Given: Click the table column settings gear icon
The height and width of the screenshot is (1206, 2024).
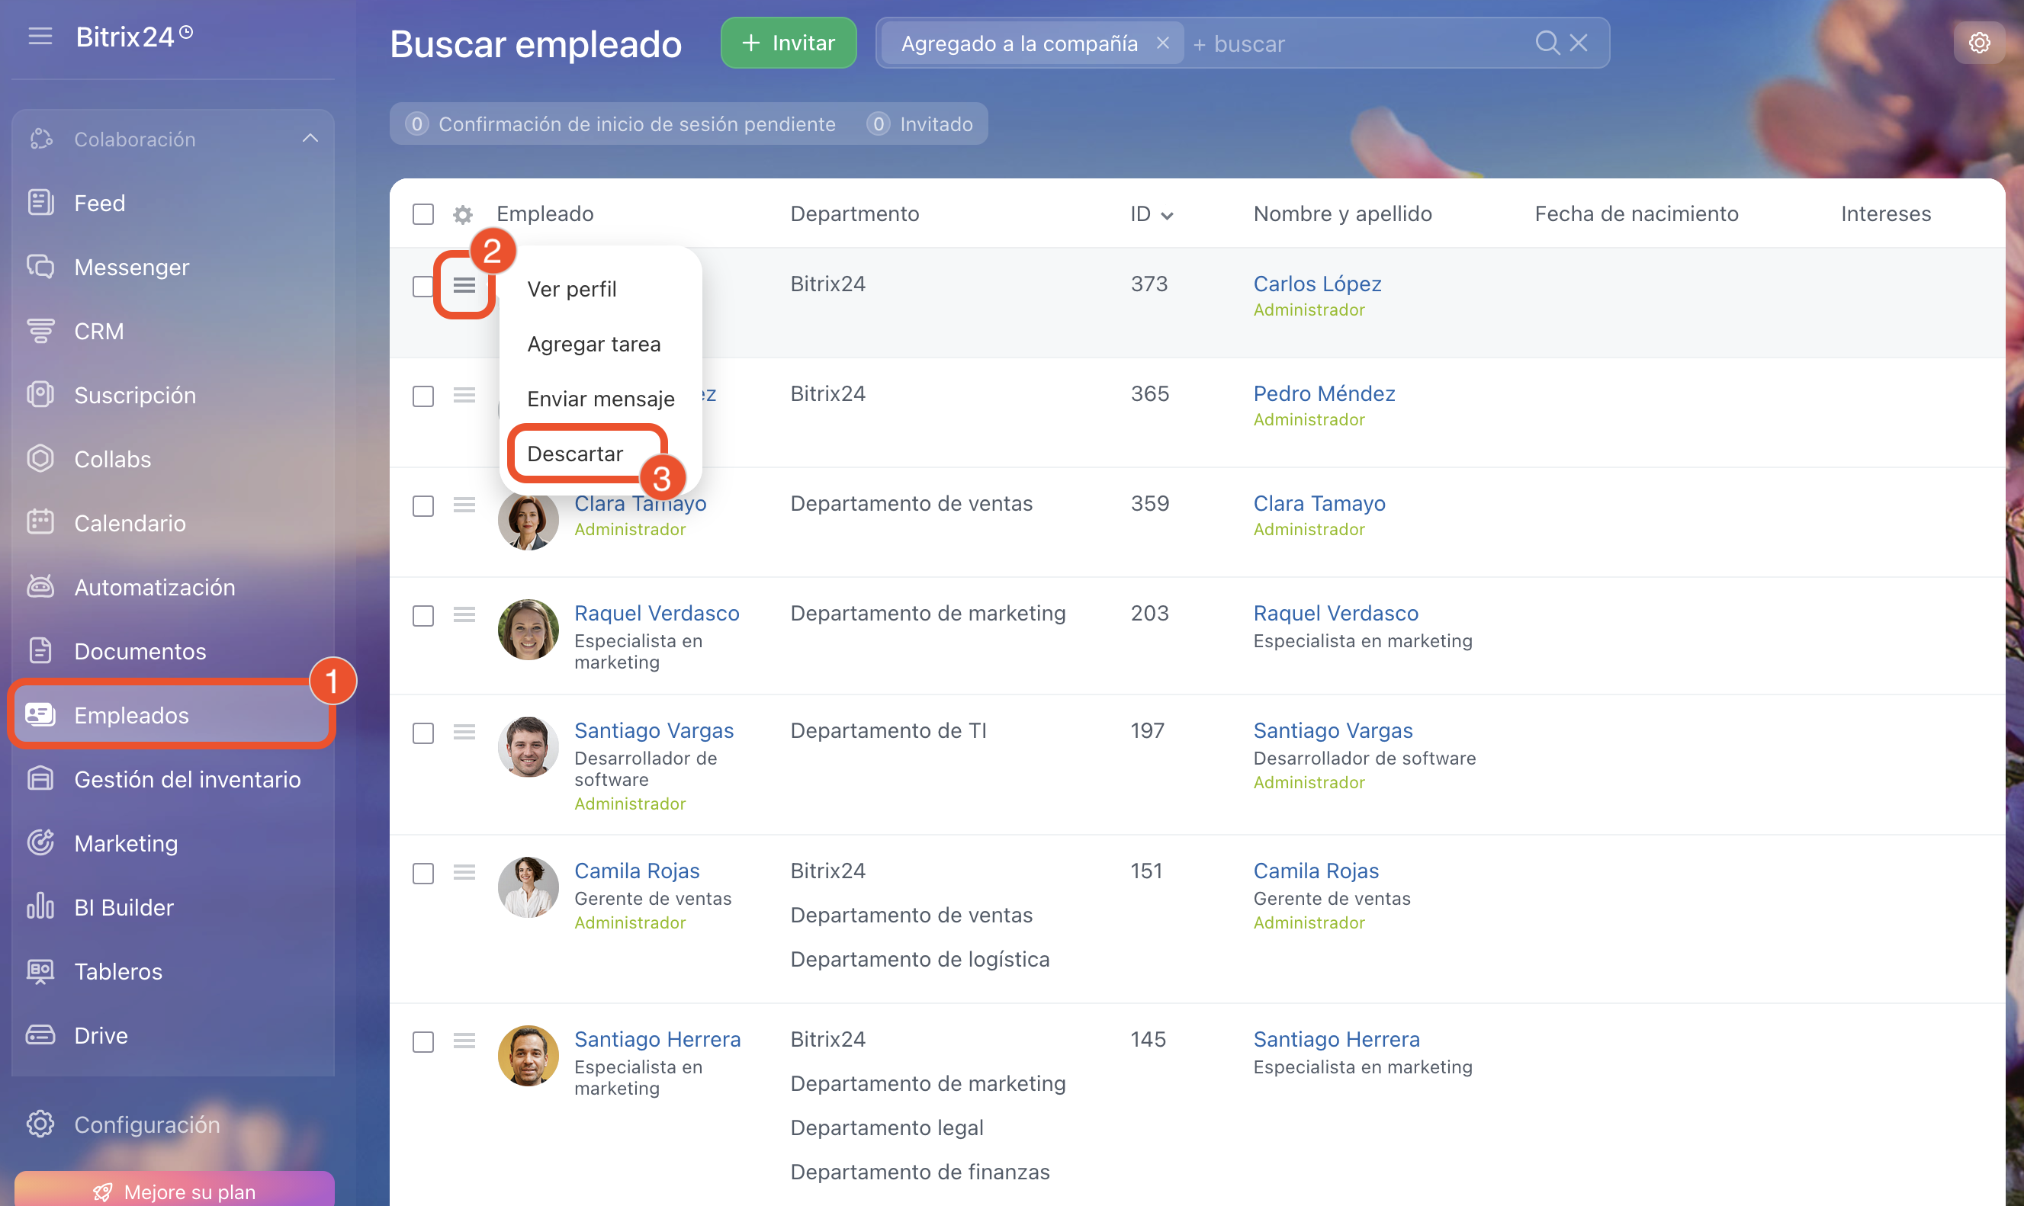Looking at the screenshot, I should tap(462, 214).
